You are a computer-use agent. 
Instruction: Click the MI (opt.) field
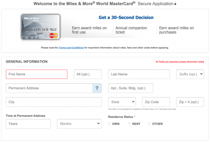click(88, 74)
